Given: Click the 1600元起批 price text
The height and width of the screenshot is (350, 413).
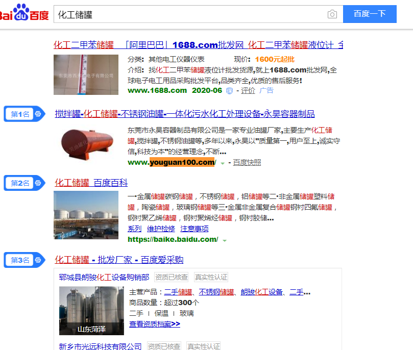Looking at the screenshot, I should click(x=275, y=59).
